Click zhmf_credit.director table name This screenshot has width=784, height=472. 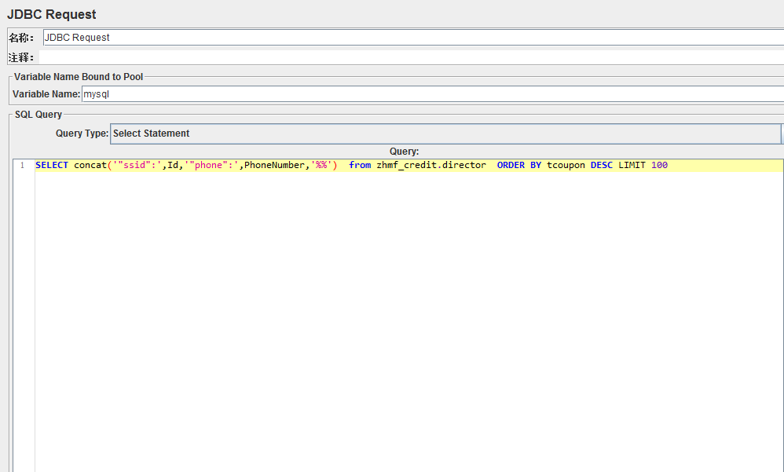pyautogui.click(x=431, y=165)
